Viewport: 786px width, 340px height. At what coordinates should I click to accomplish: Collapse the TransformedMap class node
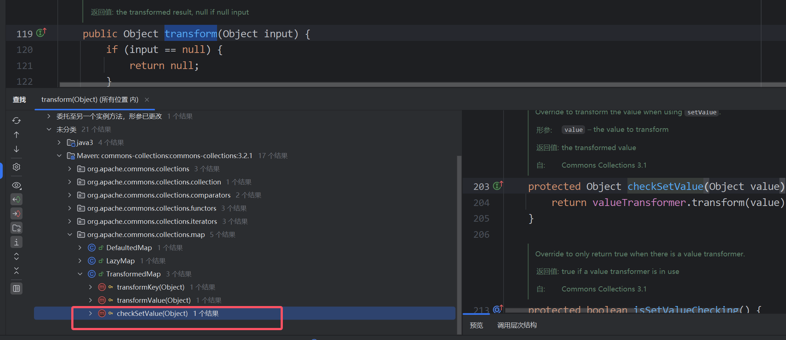[80, 274]
